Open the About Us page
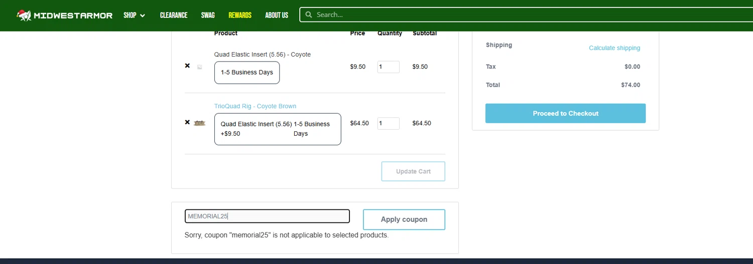The image size is (753, 264). [277, 15]
